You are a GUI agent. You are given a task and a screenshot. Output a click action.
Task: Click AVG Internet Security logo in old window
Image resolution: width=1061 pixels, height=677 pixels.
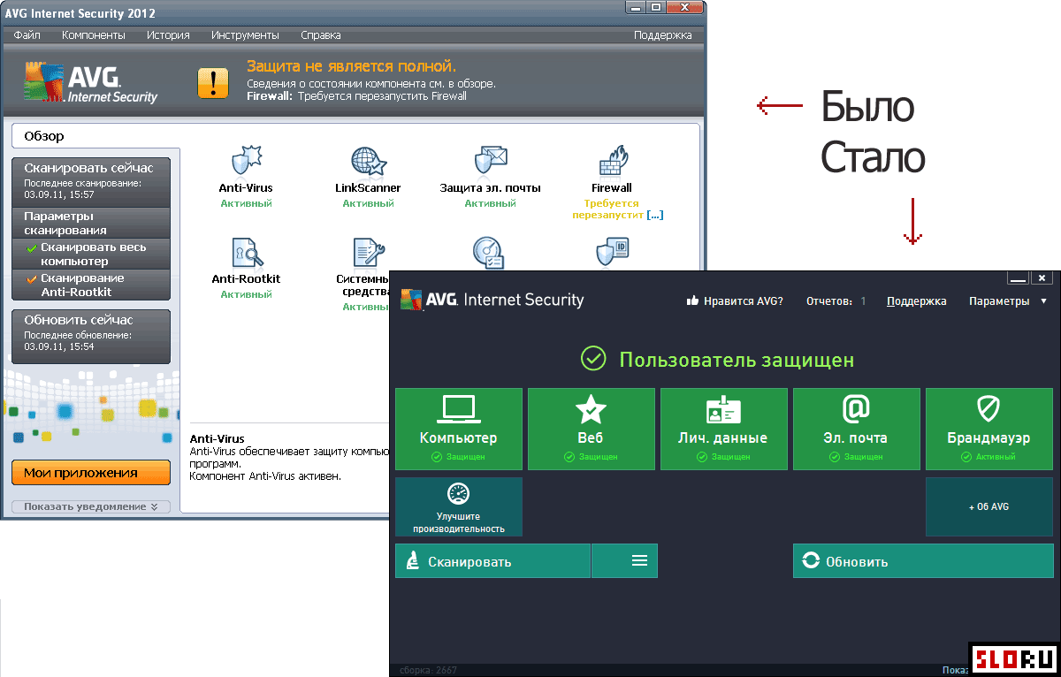click(90, 84)
